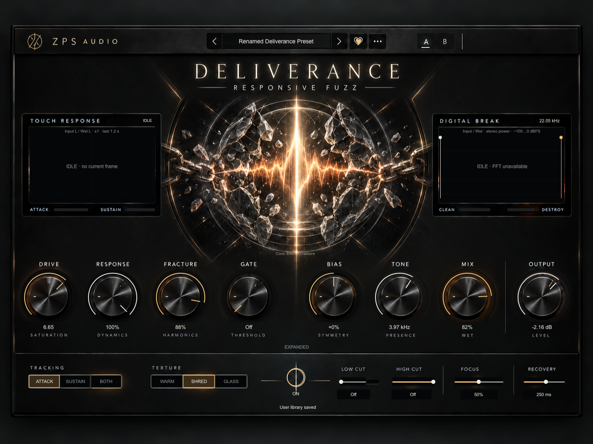Click the 22.05 kHz readout
Screen dimensions: 593x444
(549, 121)
